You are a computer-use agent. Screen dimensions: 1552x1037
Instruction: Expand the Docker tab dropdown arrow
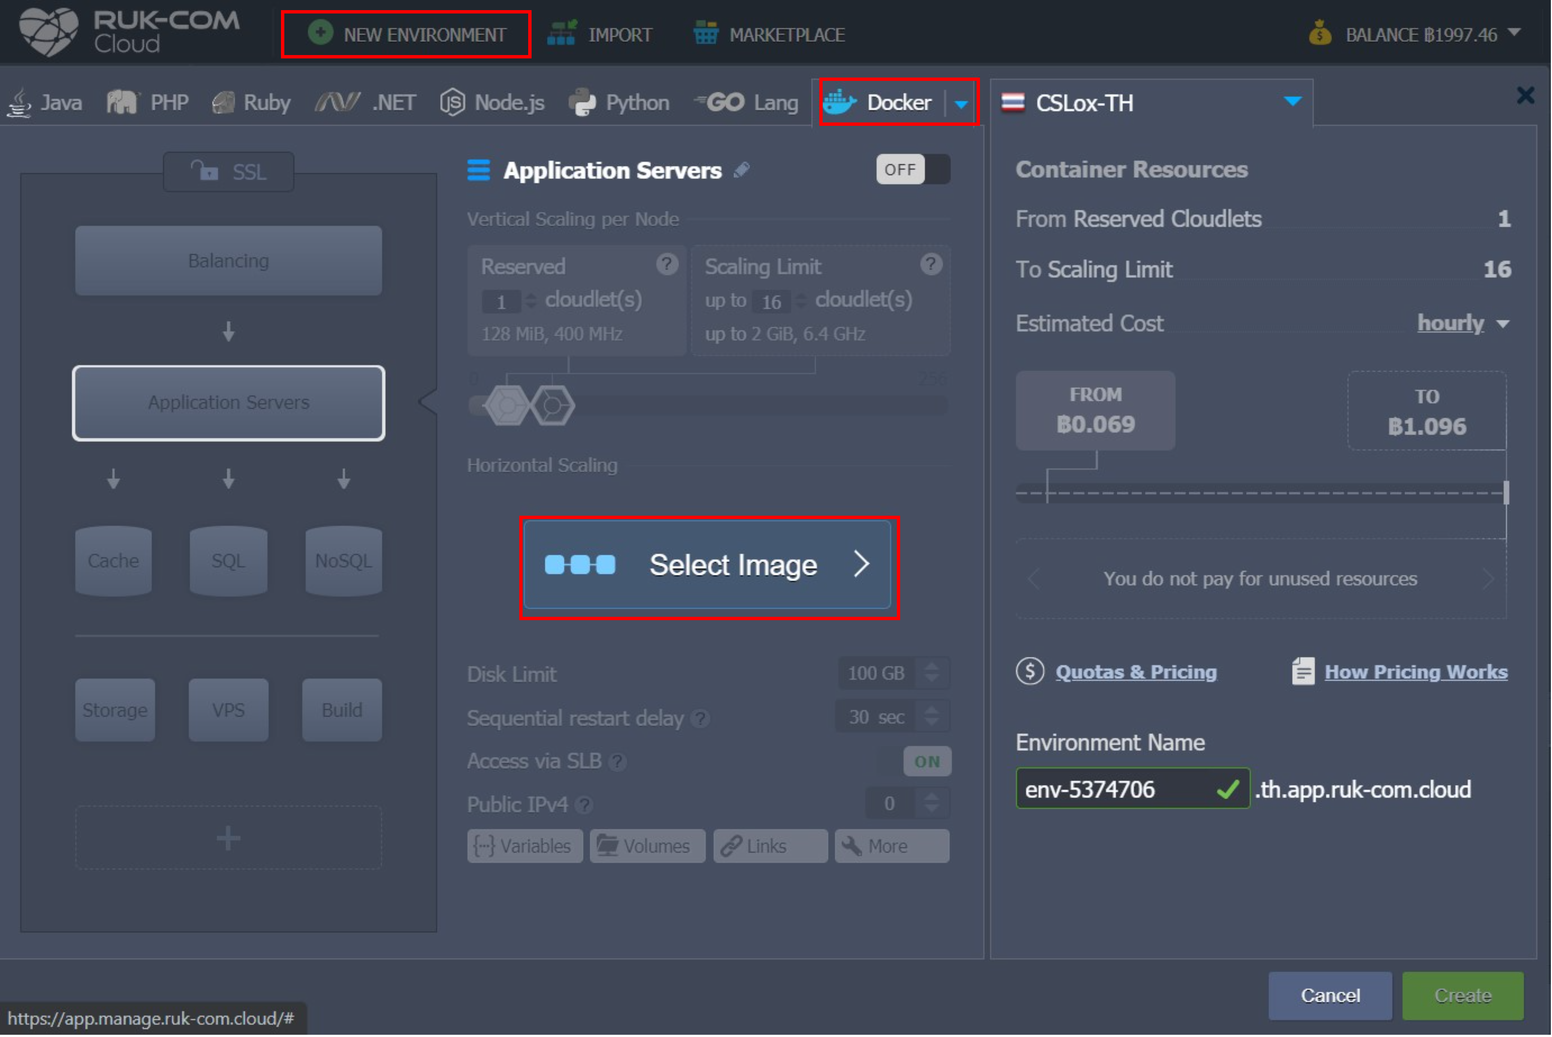tap(962, 104)
